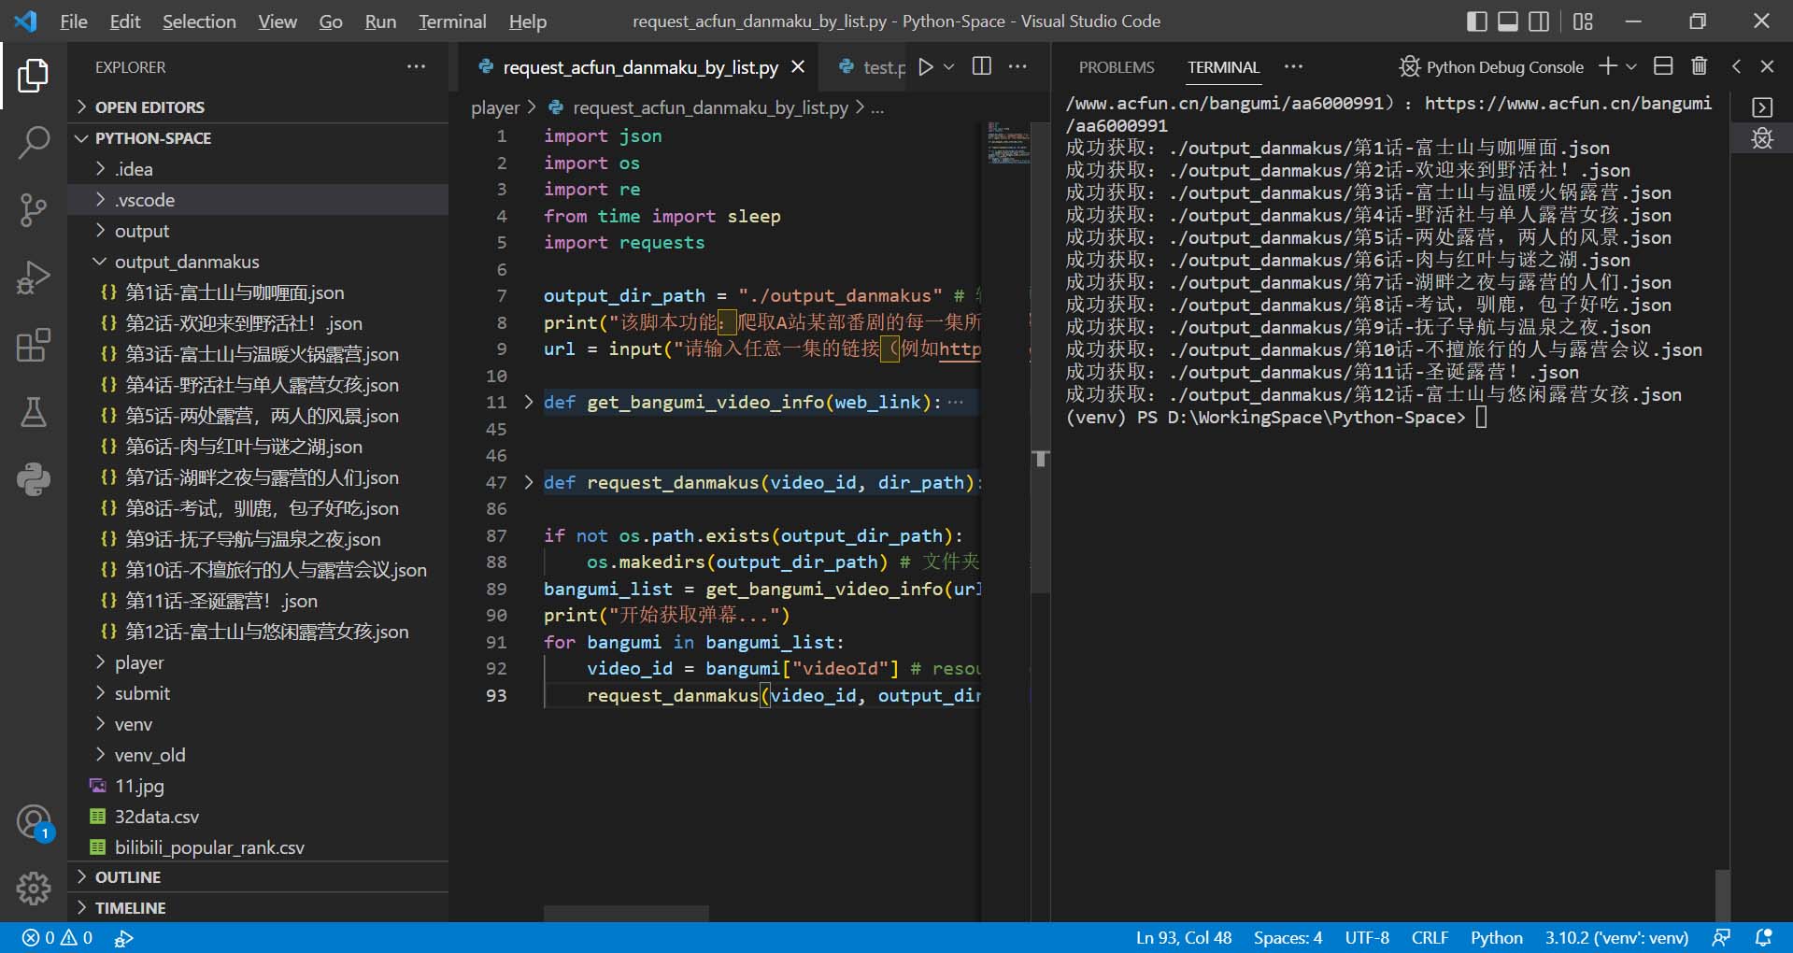Screen dimensions: 1793x953
Task: Open customize layout button
Action: (1583, 21)
